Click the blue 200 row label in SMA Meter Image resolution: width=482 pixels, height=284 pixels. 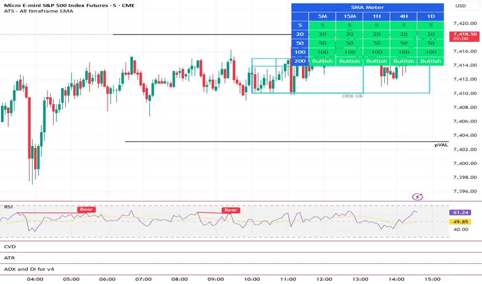click(300, 61)
